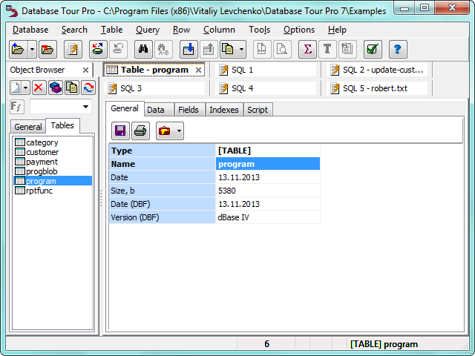
Task: Select the customer table
Action: pyautogui.click(x=36, y=152)
